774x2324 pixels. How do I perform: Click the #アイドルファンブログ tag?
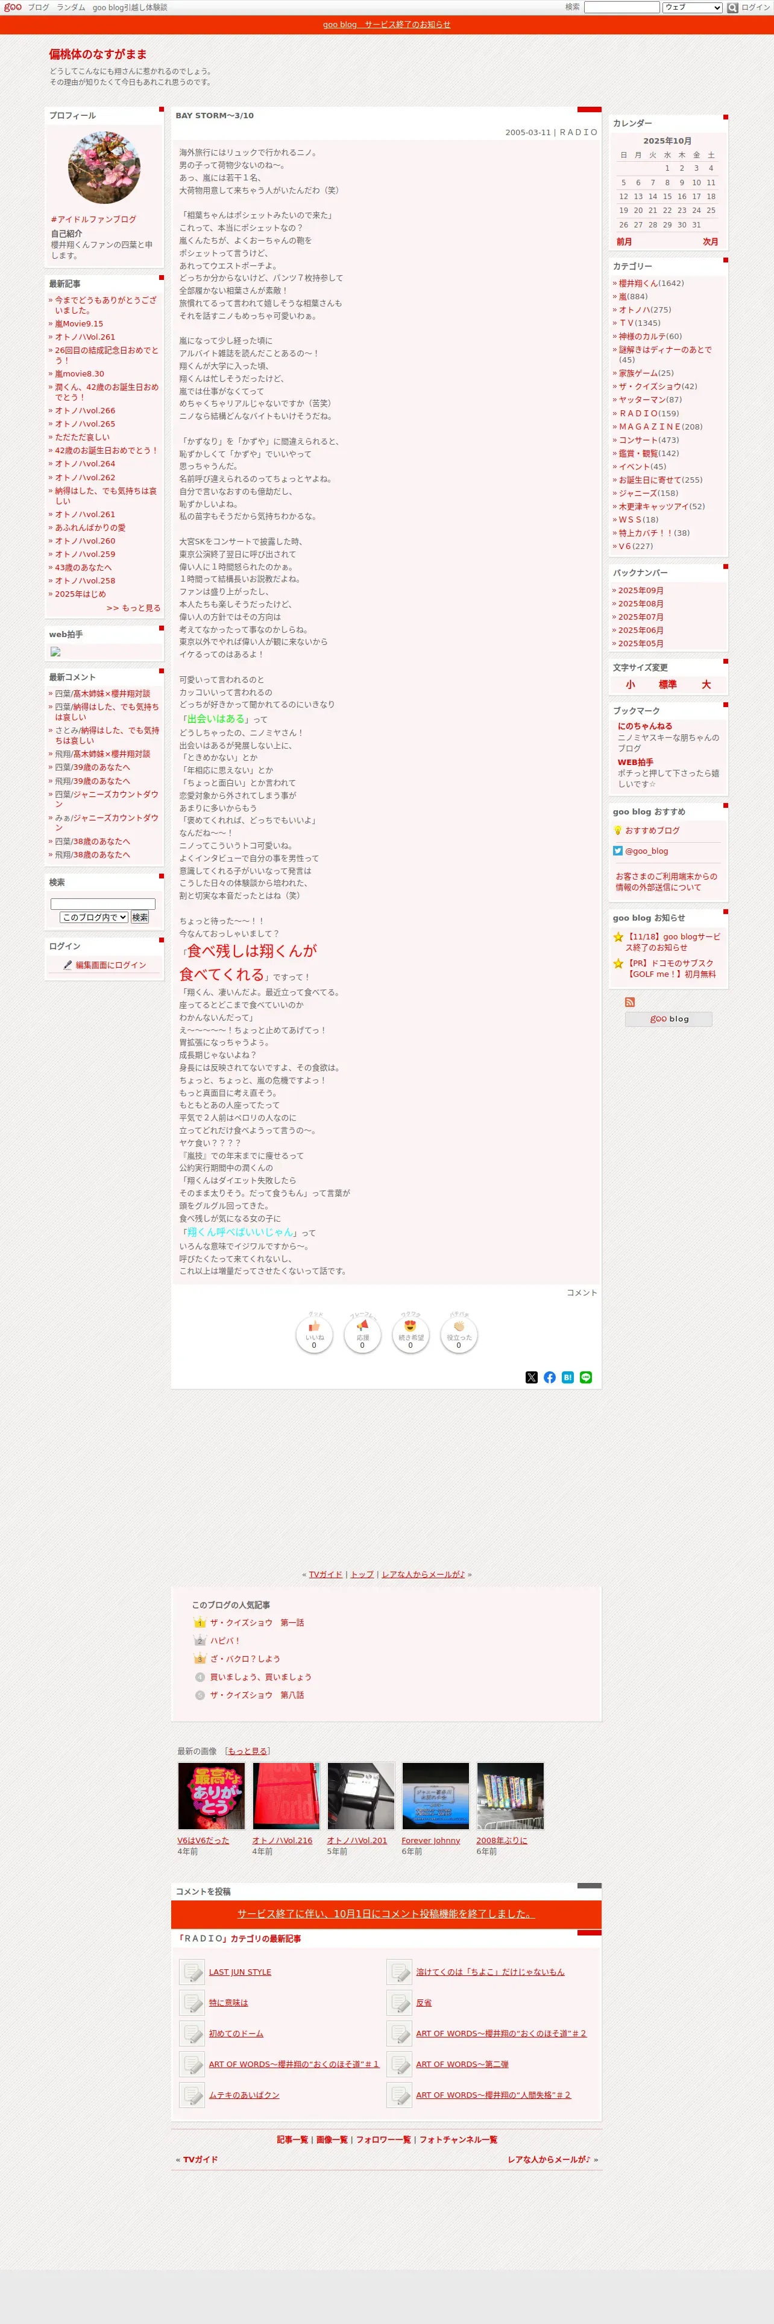93,219
